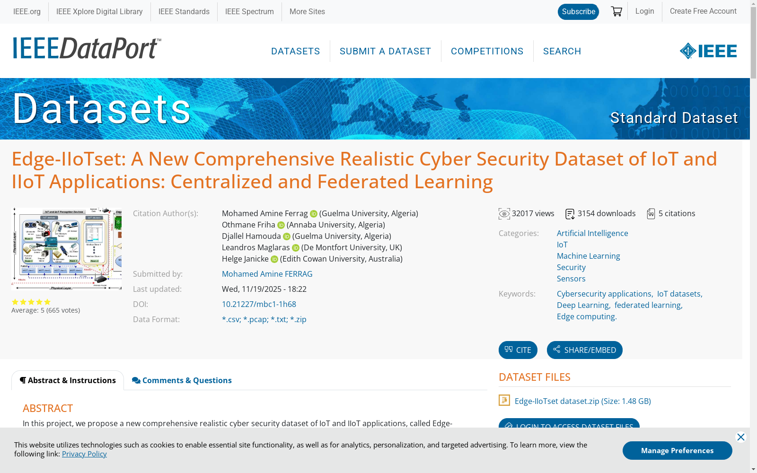Click the downloads document icon
Screen dimensions: 757x473
[570, 214]
